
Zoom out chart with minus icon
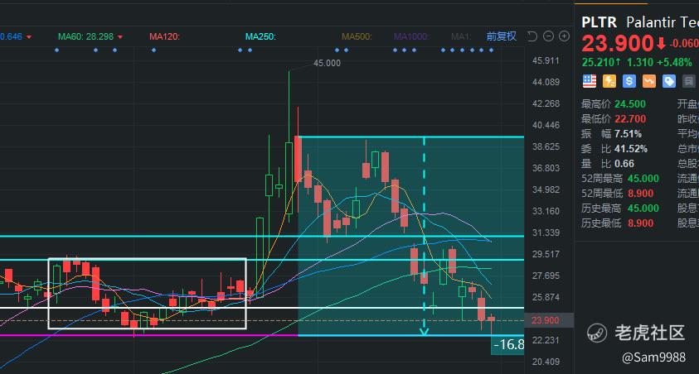click(548, 36)
